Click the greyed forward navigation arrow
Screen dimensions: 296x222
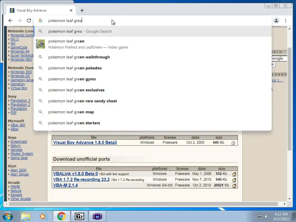[20, 21]
